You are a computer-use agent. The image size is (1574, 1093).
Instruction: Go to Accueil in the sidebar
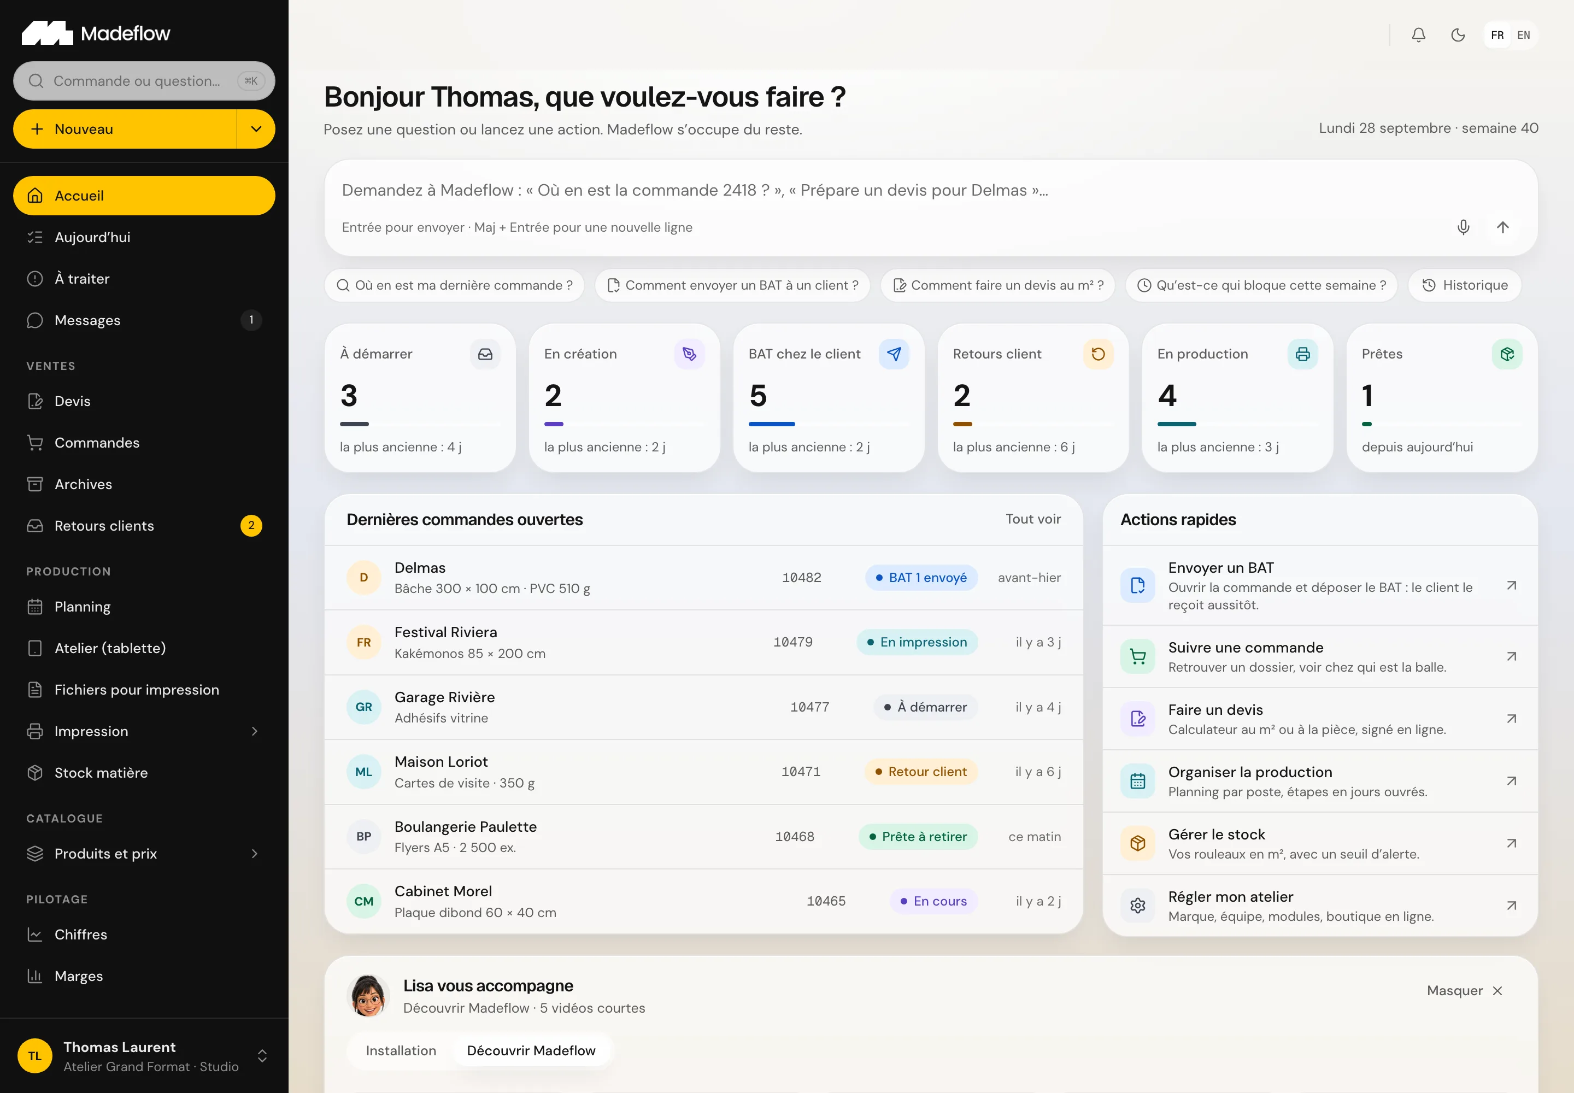144,196
